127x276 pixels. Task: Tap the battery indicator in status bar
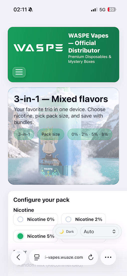[112, 10]
